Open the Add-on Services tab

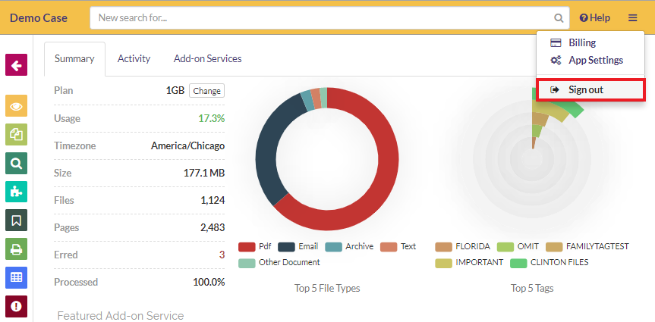(207, 58)
